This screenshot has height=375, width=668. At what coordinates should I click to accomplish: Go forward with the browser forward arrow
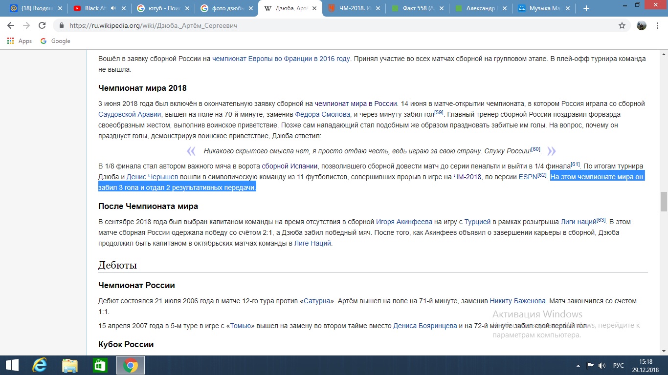pyautogui.click(x=26, y=25)
